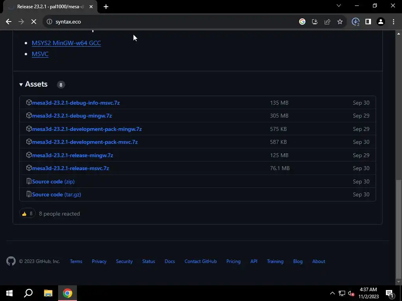The image size is (402, 301).
Task: Select the Release 23.2.1 browser tab
Action: click(50, 7)
